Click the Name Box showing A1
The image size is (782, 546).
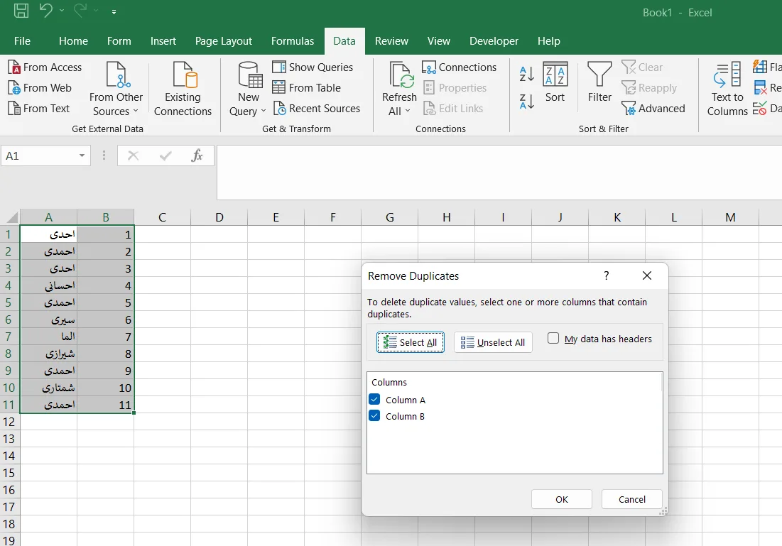(x=39, y=155)
